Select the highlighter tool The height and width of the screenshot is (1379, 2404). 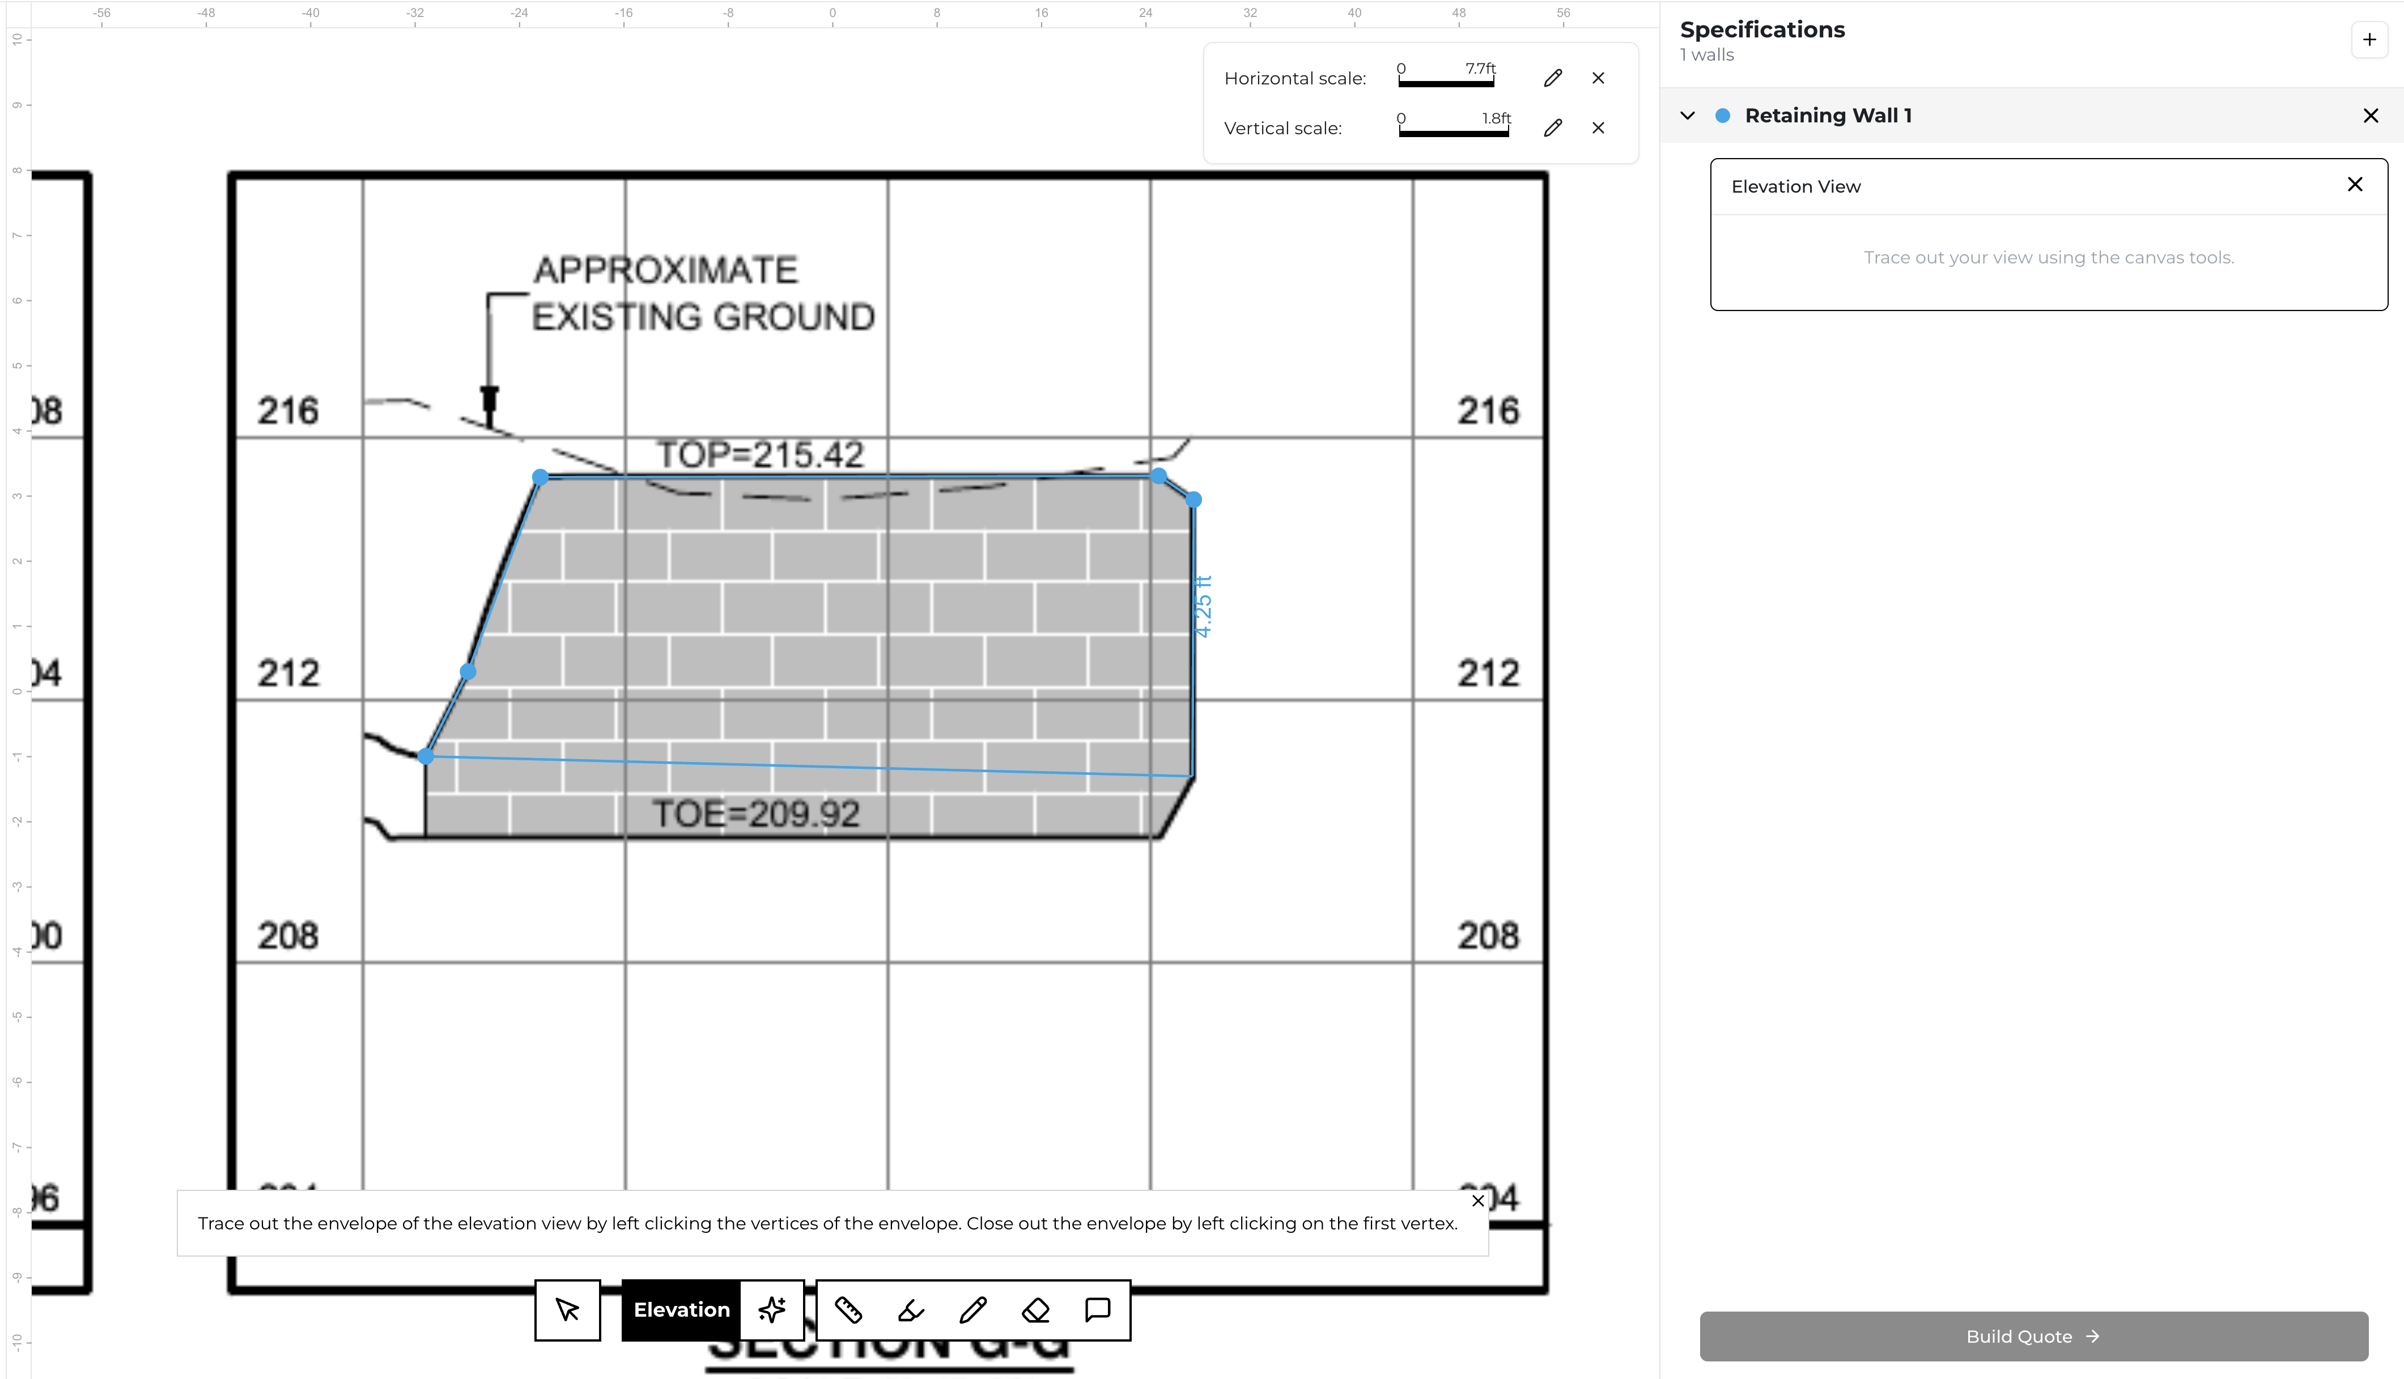pos(910,1310)
